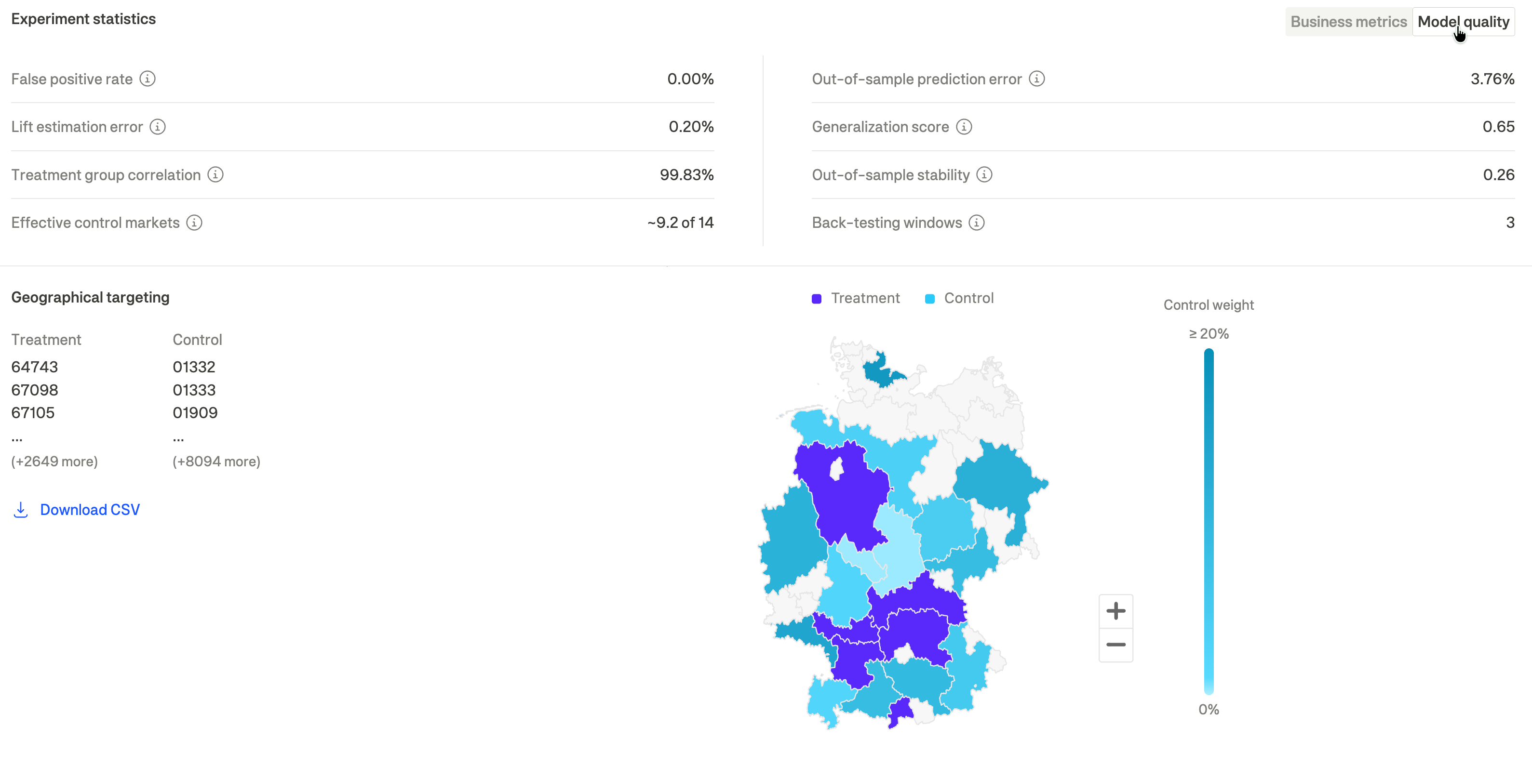Zoom out of the Germany map
Image resolution: width=1532 pixels, height=765 pixels.
point(1115,645)
